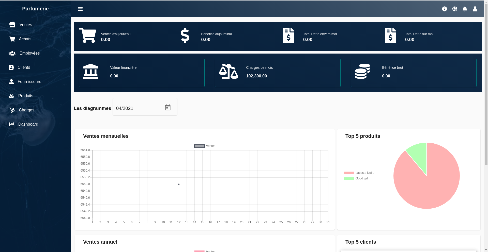Open the language globe icon
This screenshot has width=488, height=252.
(455, 9)
